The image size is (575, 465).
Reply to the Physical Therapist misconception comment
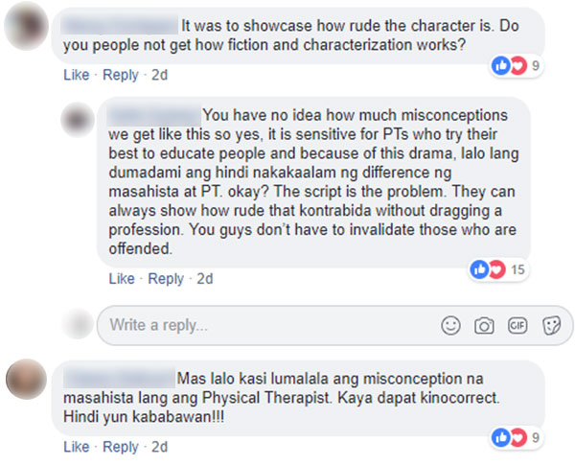121,448
